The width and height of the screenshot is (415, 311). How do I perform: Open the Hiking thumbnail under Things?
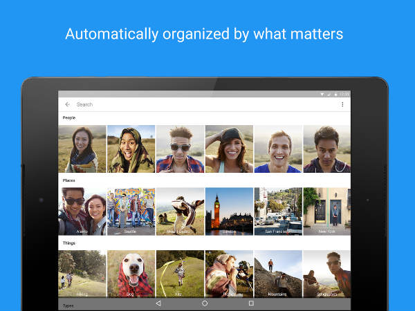tap(82, 274)
